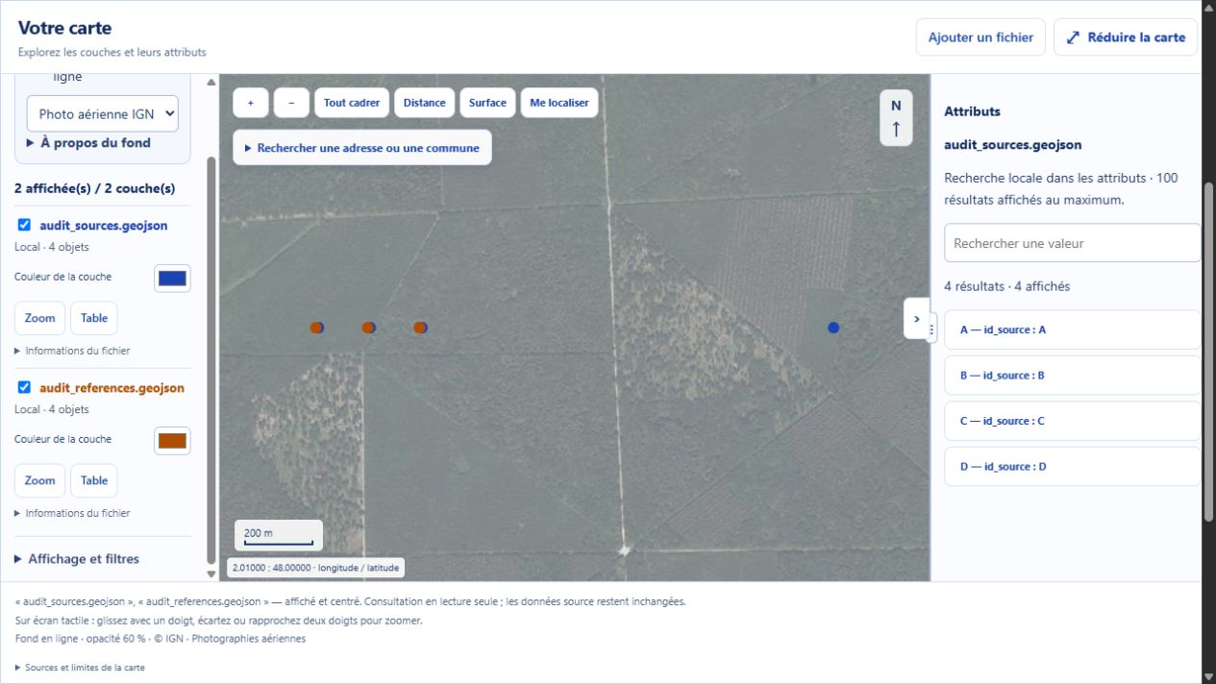Screen dimensions: 1216x684
Task: Expand Informations du fichier under audit_sources
Action: [72, 351]
